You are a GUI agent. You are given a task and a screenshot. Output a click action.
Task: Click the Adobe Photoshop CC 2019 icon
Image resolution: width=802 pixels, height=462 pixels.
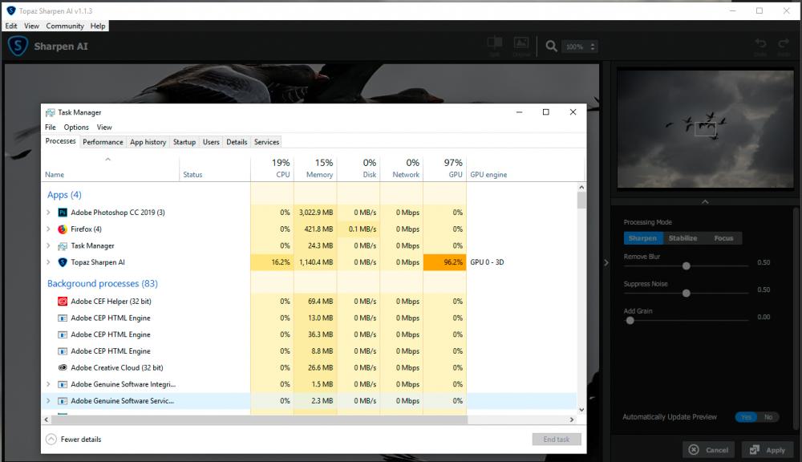click(x=63, y=213)
